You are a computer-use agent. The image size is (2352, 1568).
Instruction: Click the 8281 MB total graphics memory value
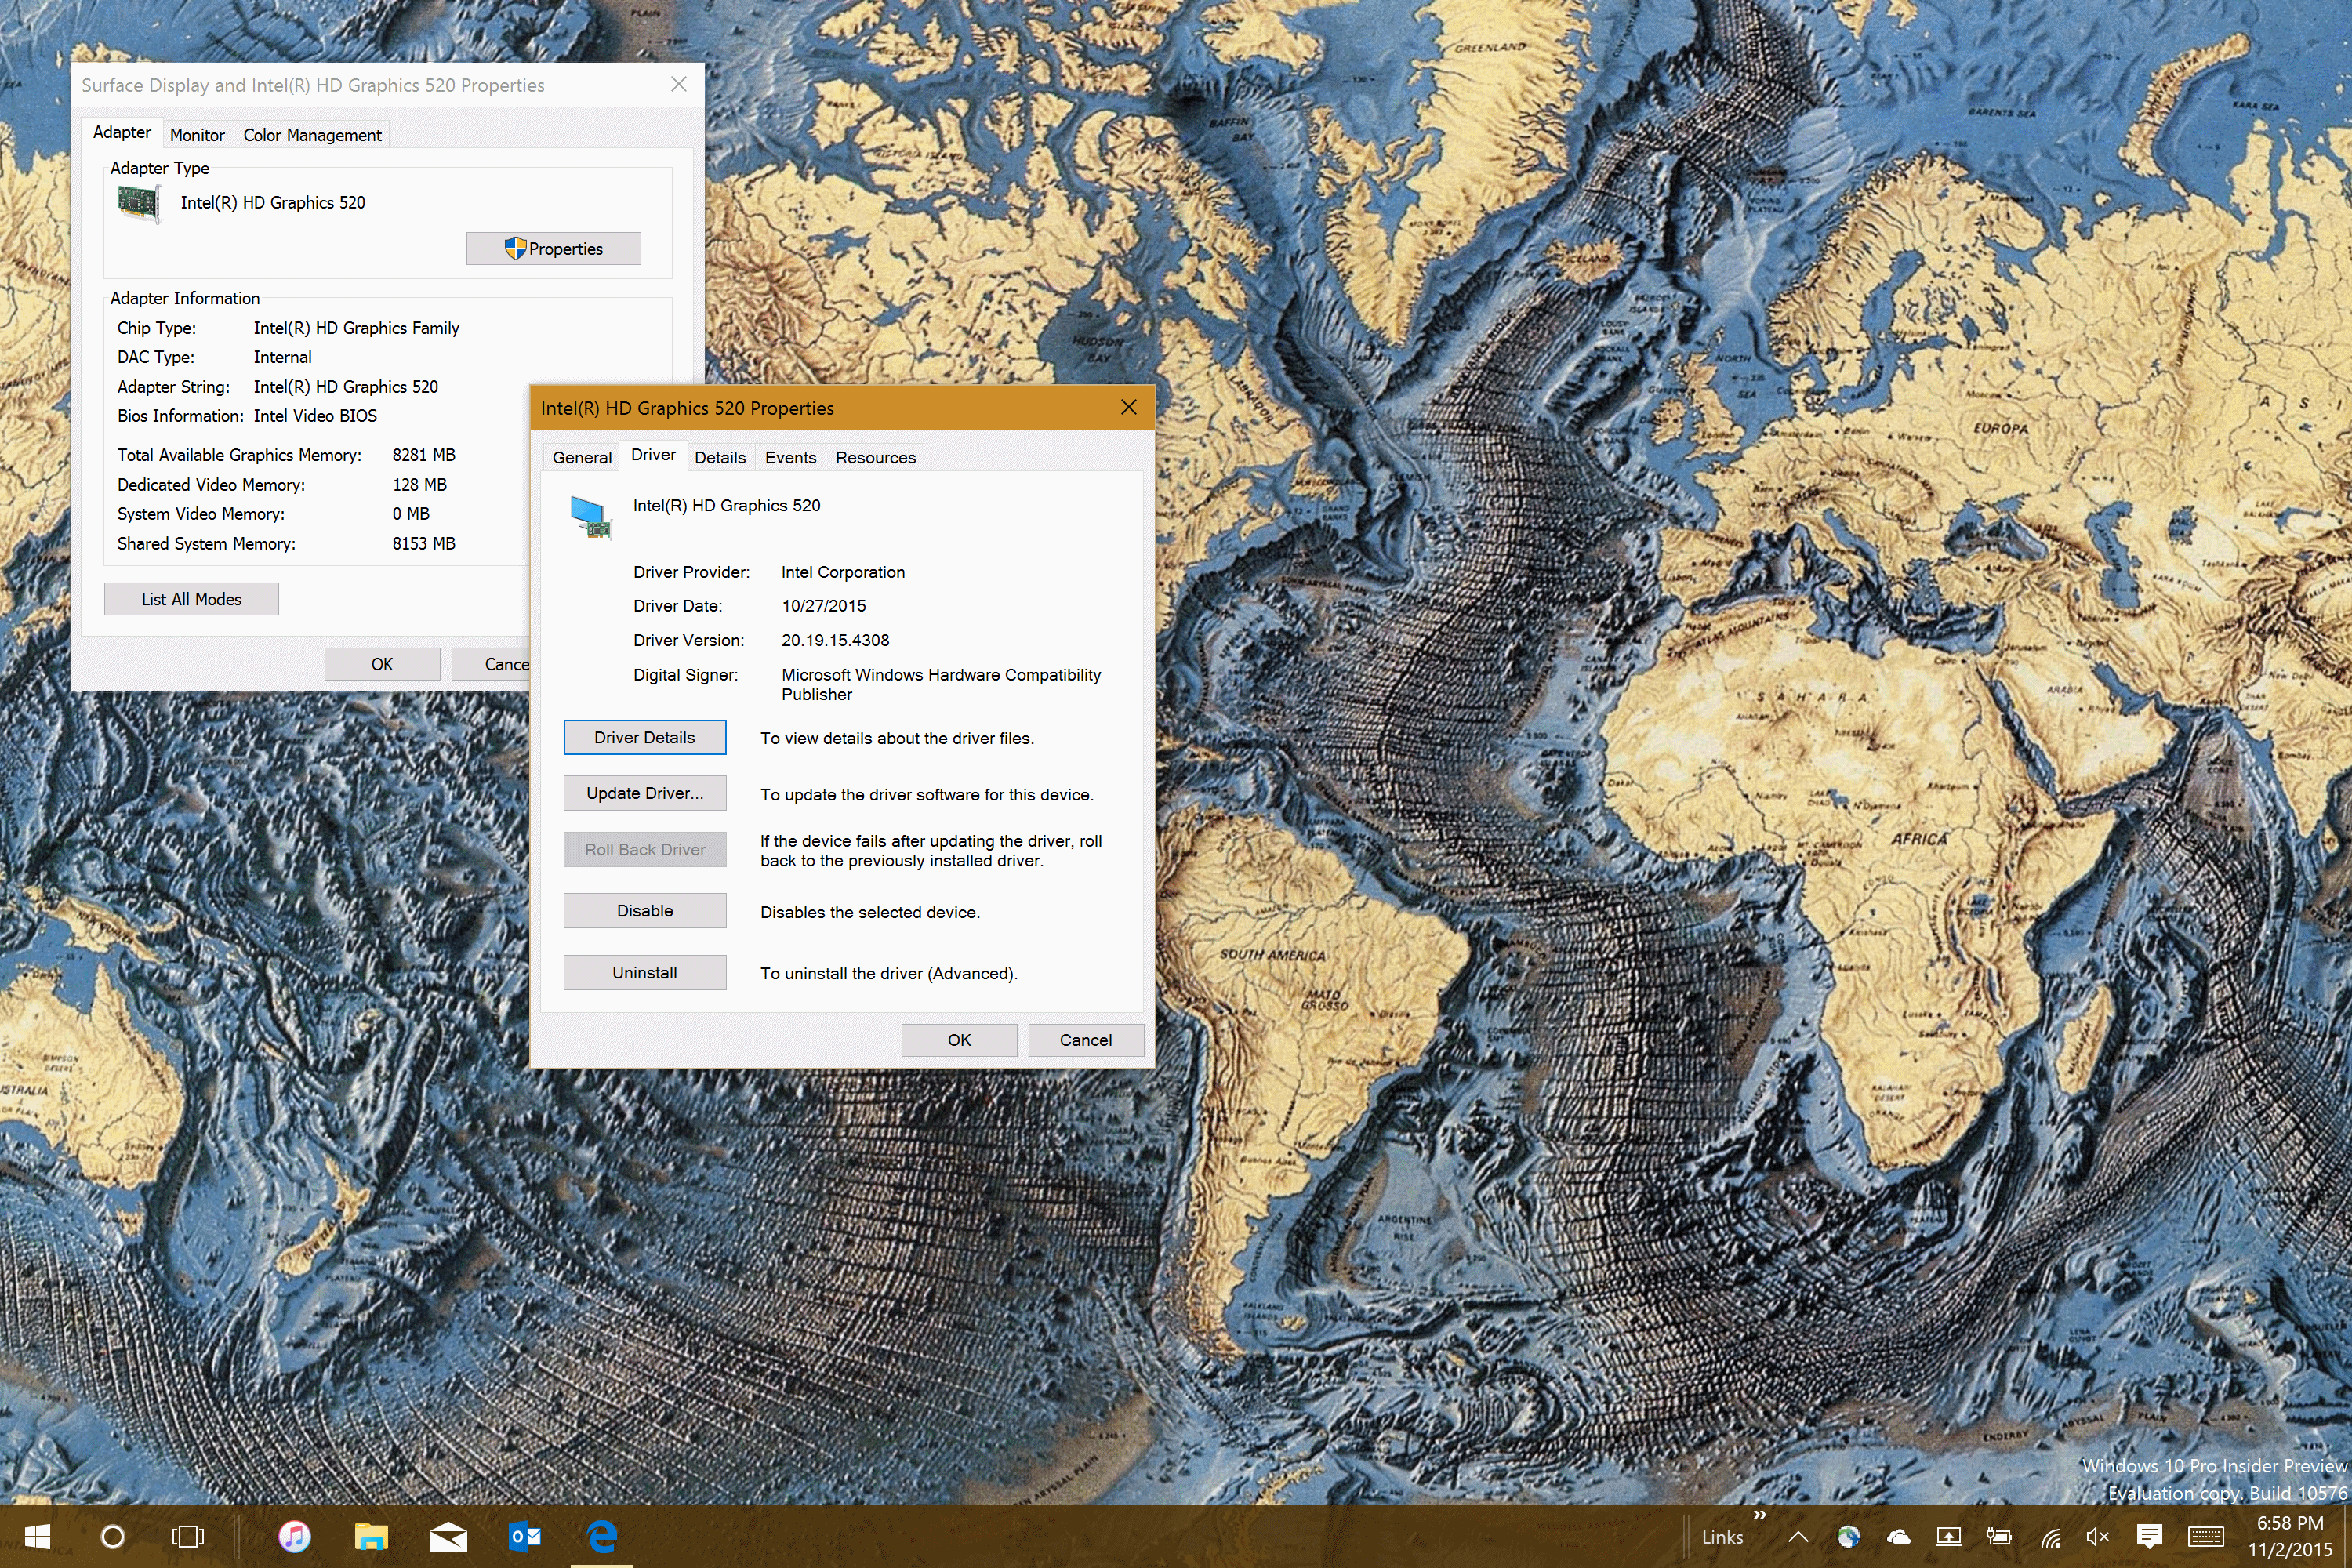[424, 455]
